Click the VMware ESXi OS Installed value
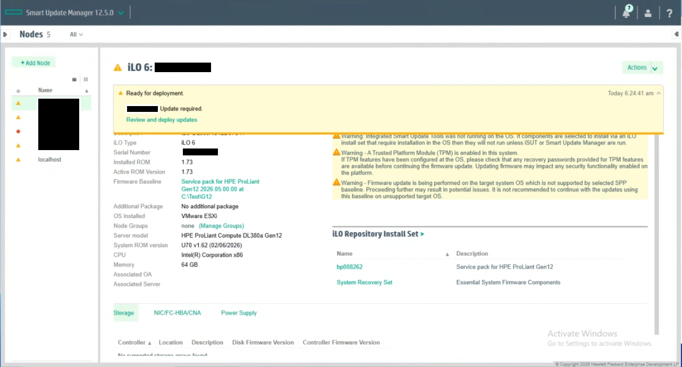The image size is (682, 367). [x=199, y=216]
